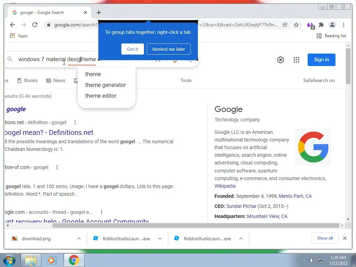
Task: Open the share this page icon
Action: 285,25
